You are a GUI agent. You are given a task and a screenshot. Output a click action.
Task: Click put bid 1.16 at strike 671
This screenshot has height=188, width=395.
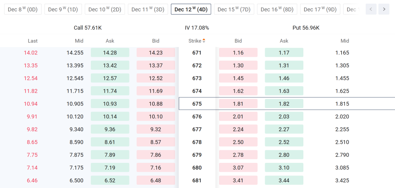click(238, 52)
